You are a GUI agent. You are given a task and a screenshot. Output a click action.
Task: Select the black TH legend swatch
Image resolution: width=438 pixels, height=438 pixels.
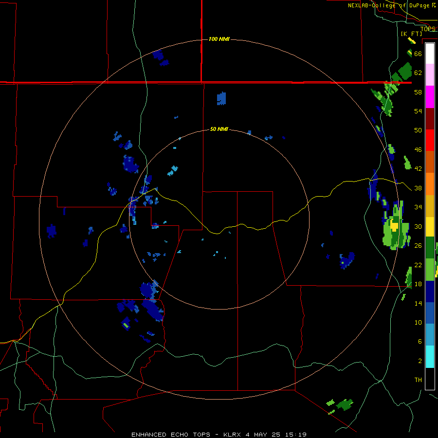tap(430, 379)
